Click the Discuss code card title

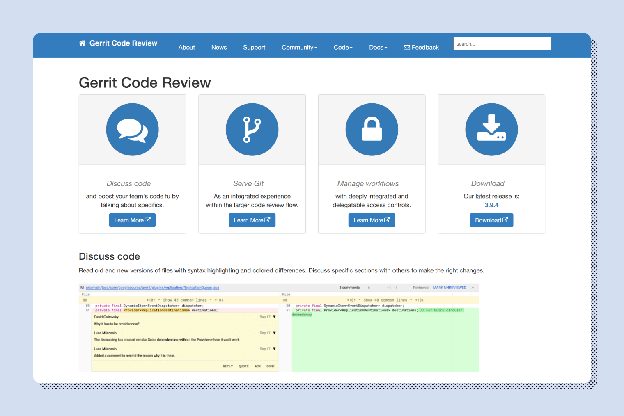128,183
